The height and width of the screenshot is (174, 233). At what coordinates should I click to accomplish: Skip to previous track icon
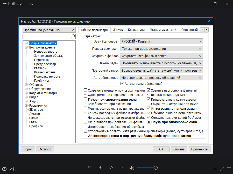pos(99,168)
